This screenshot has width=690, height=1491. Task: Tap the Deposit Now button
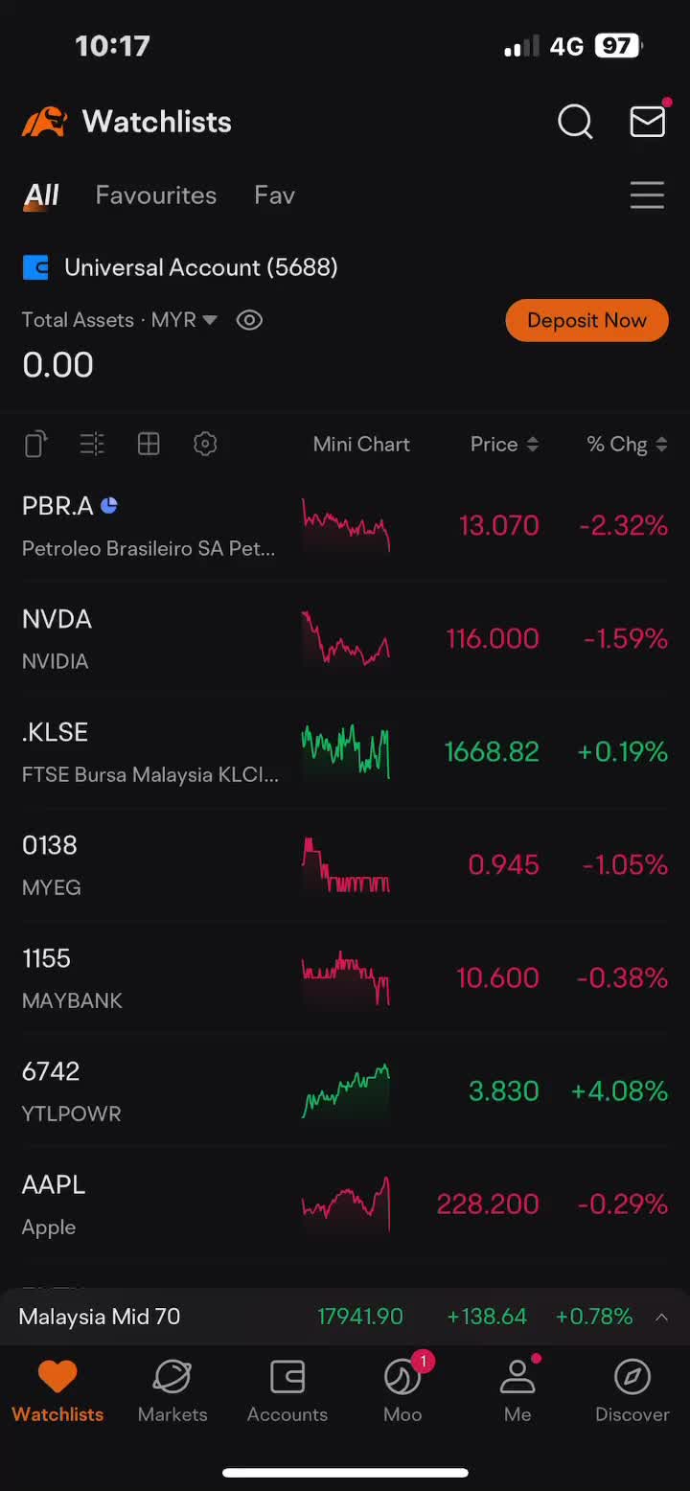point(586,320)
